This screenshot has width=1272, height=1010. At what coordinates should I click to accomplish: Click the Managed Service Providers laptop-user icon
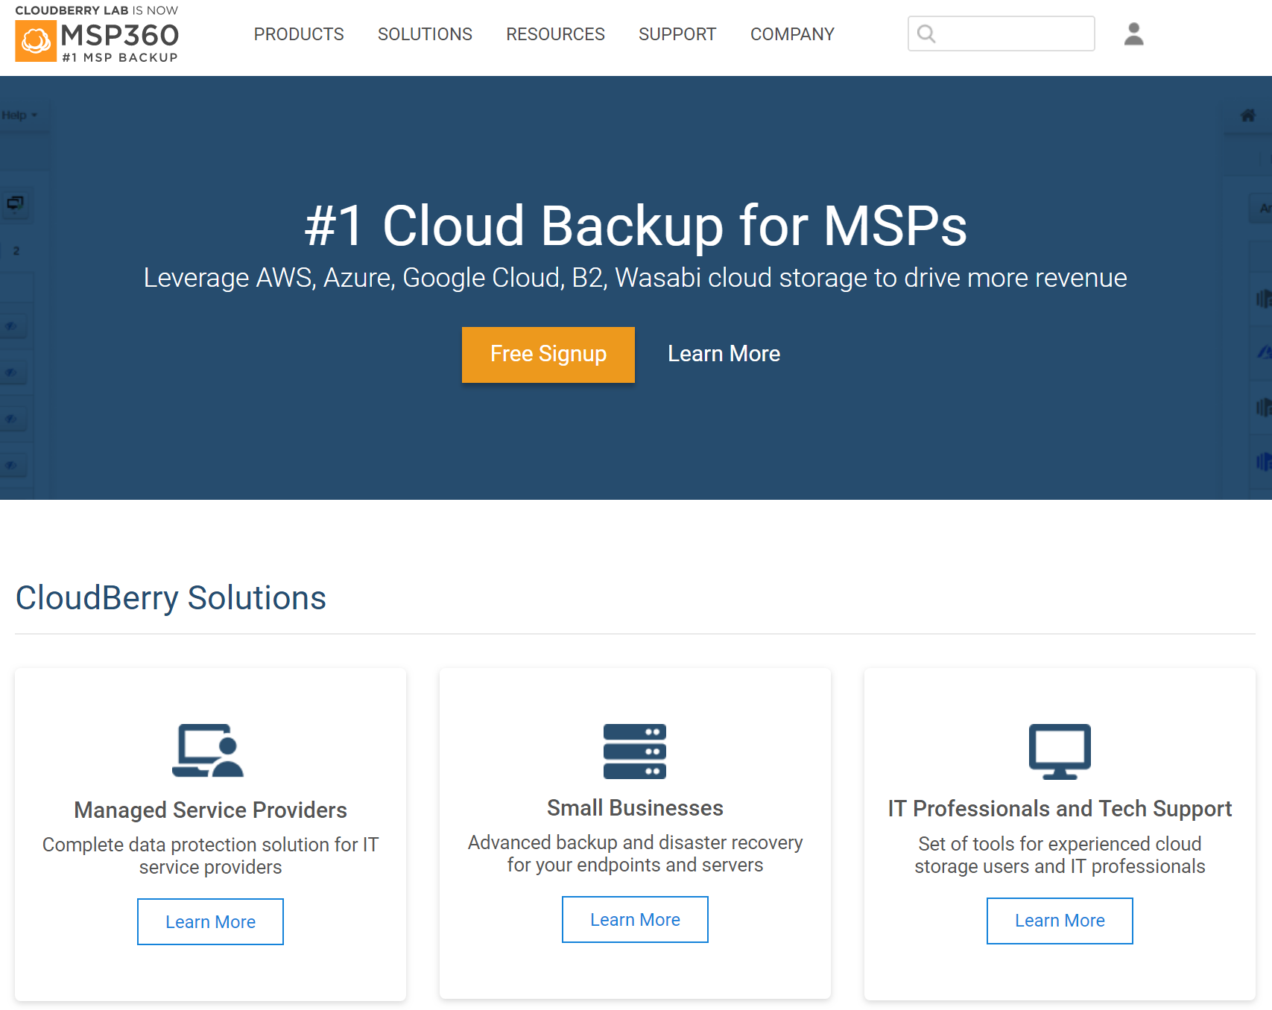(208, 751)
